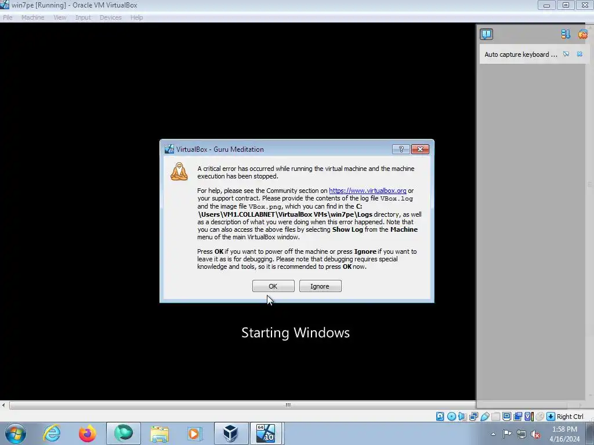The height and width of the screenshot is (445, 594).
Task: Click the do-not-show-again icon beside Auto capture keyboard
Action: tap(566, 54)
